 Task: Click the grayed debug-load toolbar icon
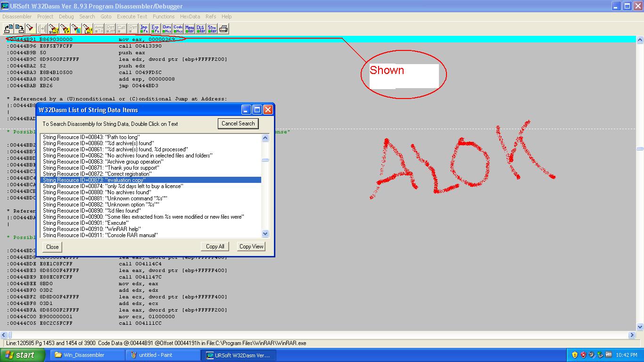tap(42, 29)
